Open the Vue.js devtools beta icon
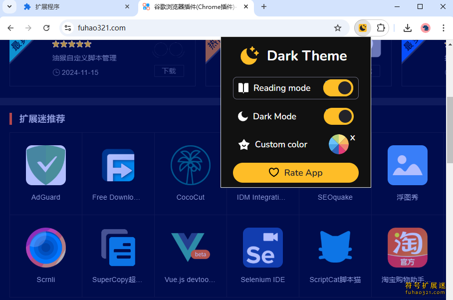Image resolution: width=453 pixels, height=300 pixels. 191,247
